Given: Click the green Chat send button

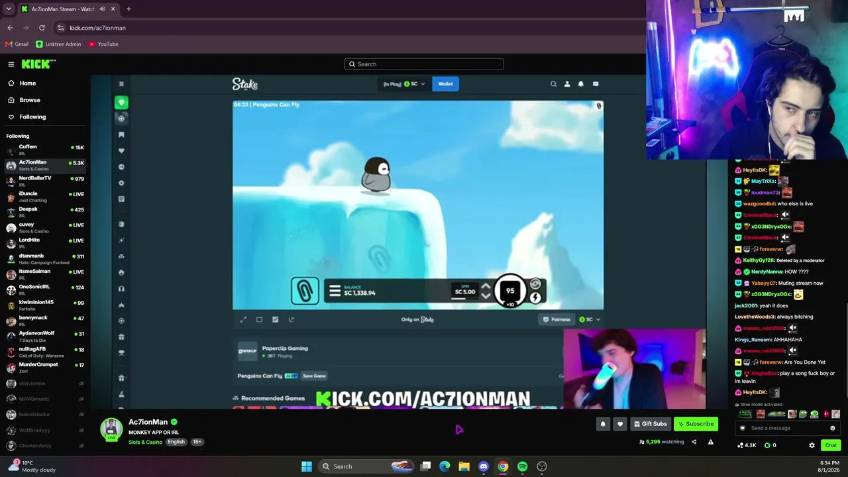Looking at the screenshot, I should [x=831, y=445].
